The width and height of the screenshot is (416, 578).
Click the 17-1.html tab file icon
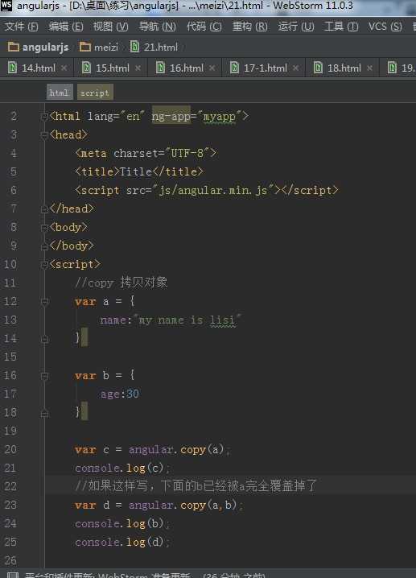[x=234, y=68]
